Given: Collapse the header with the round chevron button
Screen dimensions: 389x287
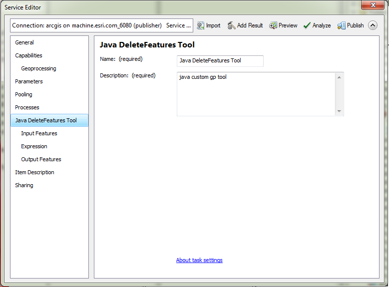Looking at the screenshot, I should pos(373,25).
